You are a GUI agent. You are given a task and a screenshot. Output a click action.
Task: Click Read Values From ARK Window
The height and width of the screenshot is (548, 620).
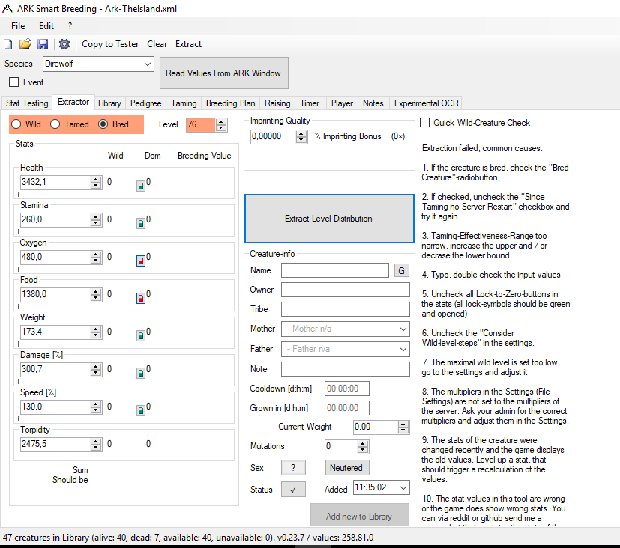click(x=224, y=73)
